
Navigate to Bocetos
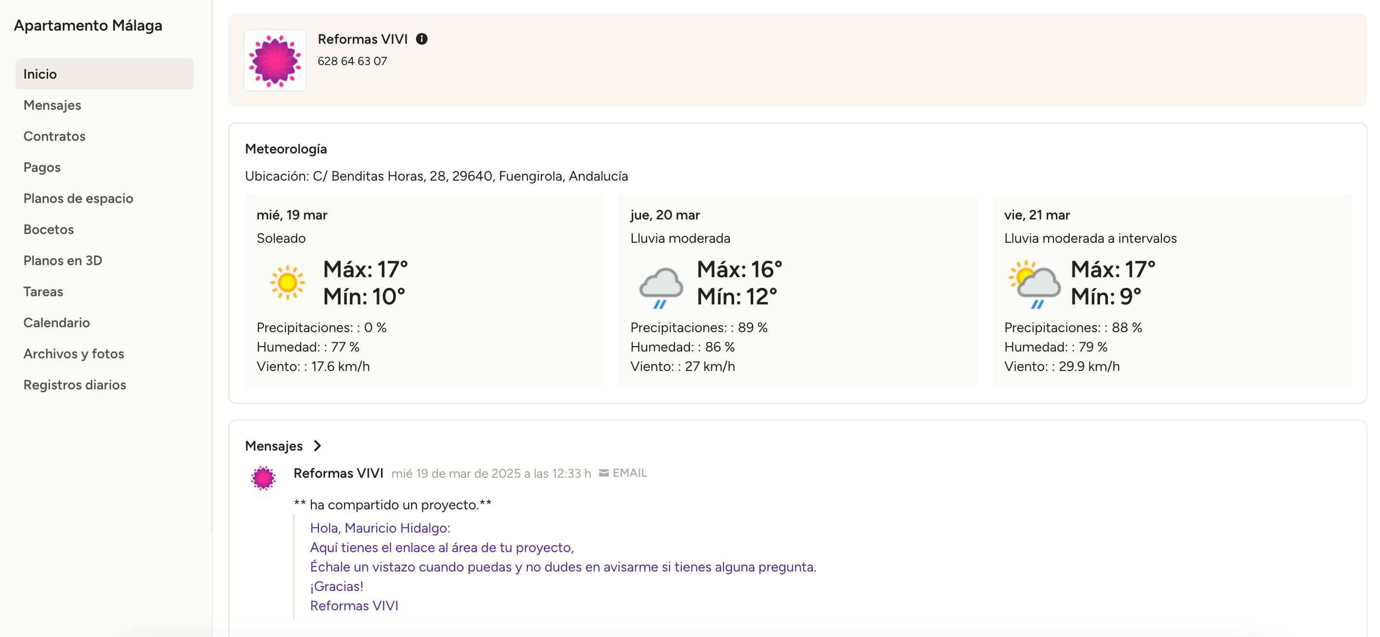pos(49,229)
